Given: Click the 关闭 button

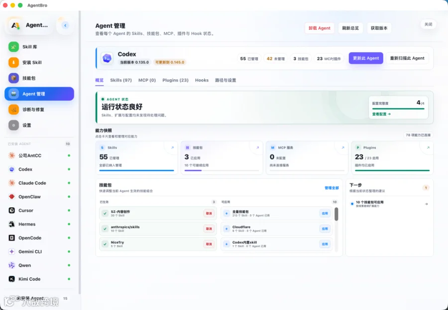Looking at the screenshot, I should pyautogui.click(x=428, y=24).
